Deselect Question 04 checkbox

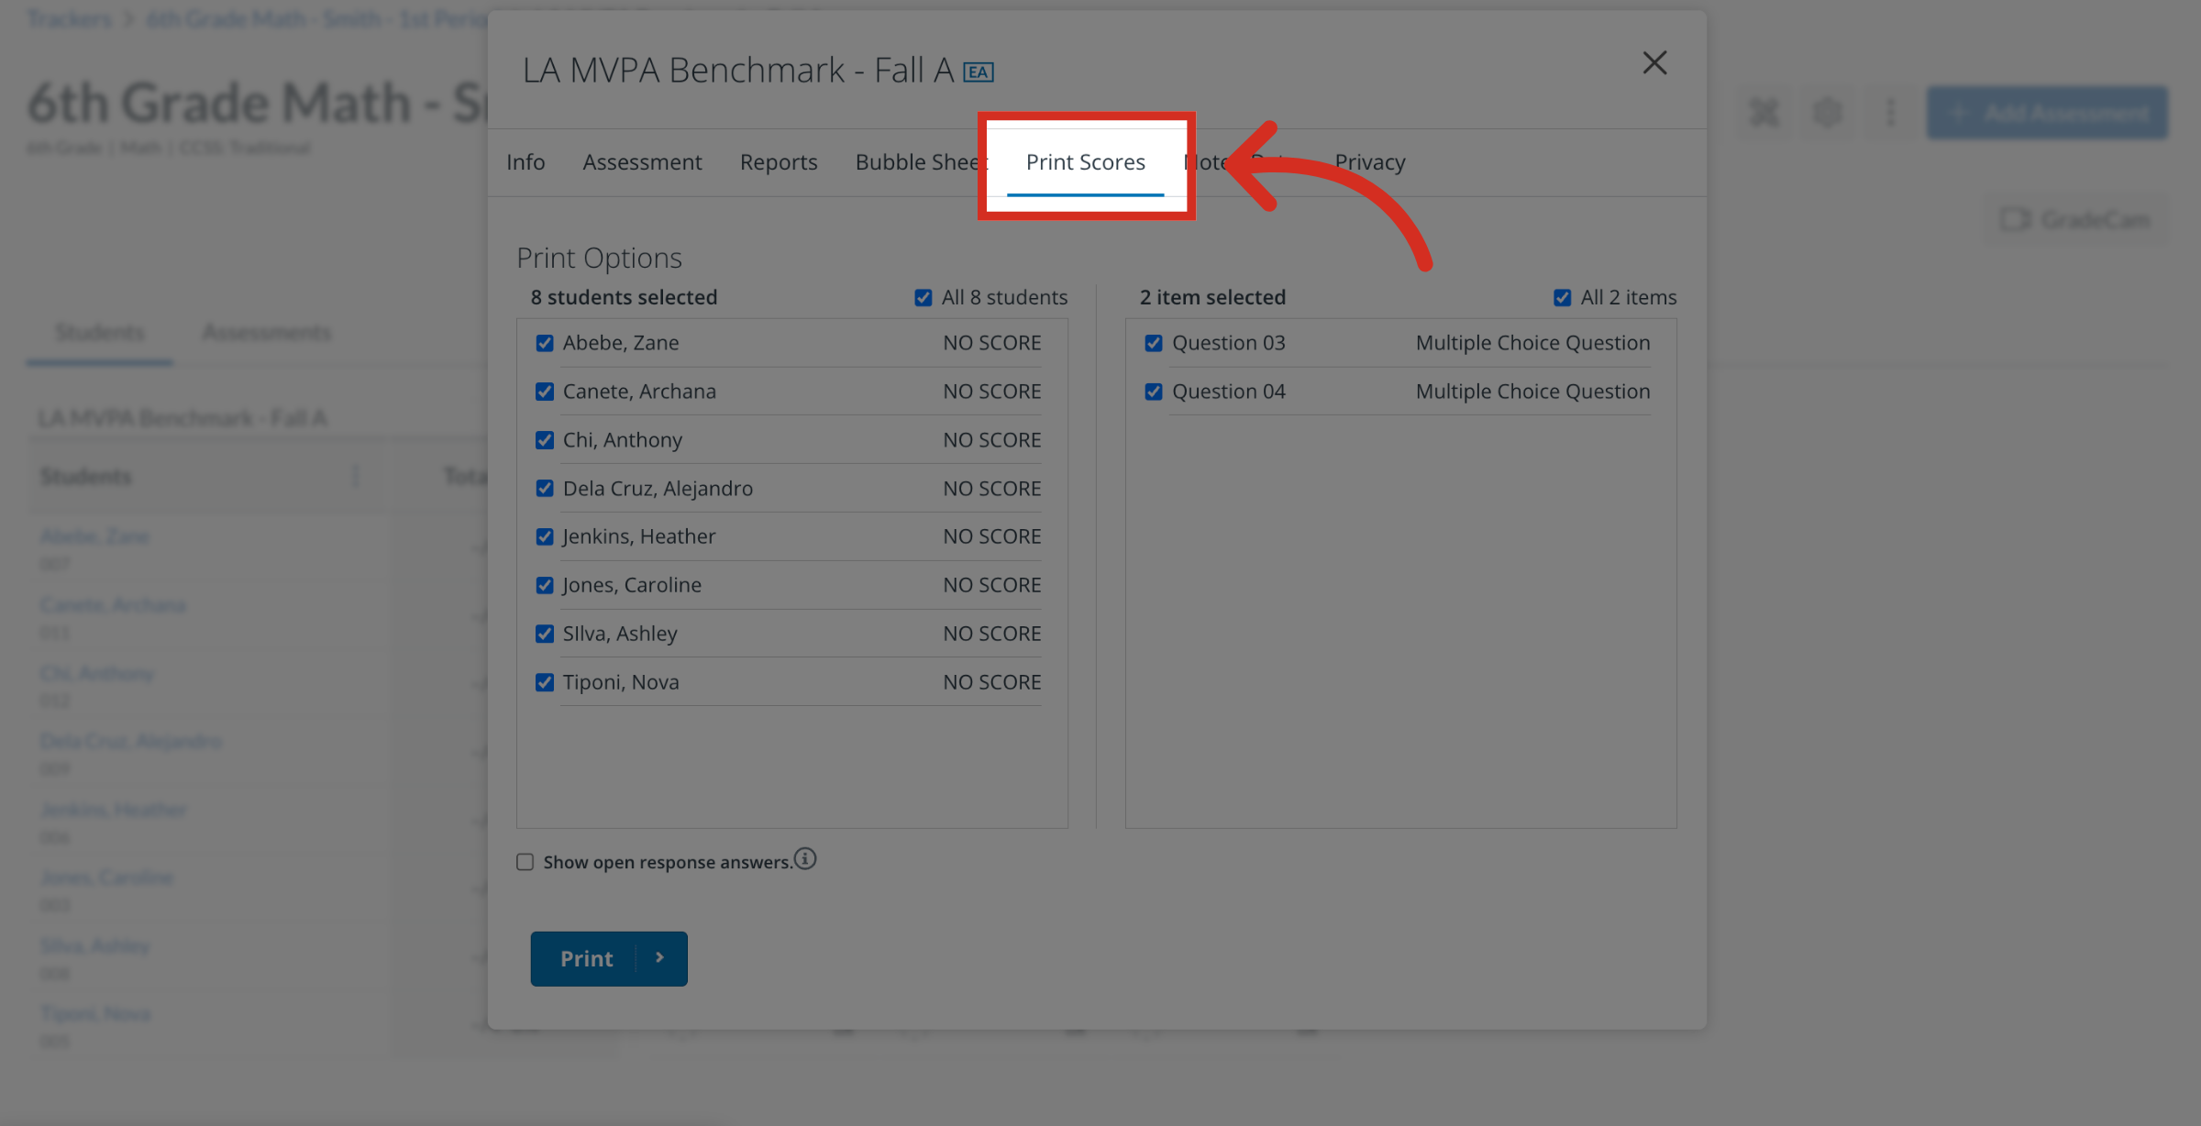point(1154,392)
